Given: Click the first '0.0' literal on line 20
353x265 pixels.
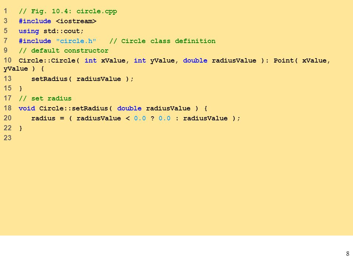Looking at the screenshot, I should click(140, 118).
